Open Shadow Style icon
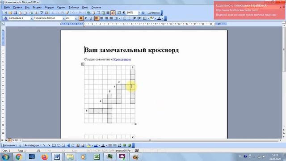This screenshot has width=286, height=161. click(x=124, y=145)
